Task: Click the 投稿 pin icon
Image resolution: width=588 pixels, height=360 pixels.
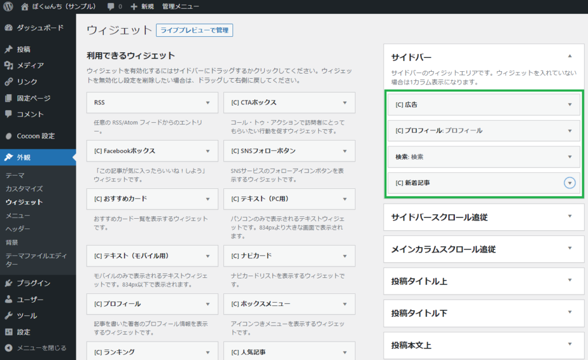Action: [x=9, y=49]
